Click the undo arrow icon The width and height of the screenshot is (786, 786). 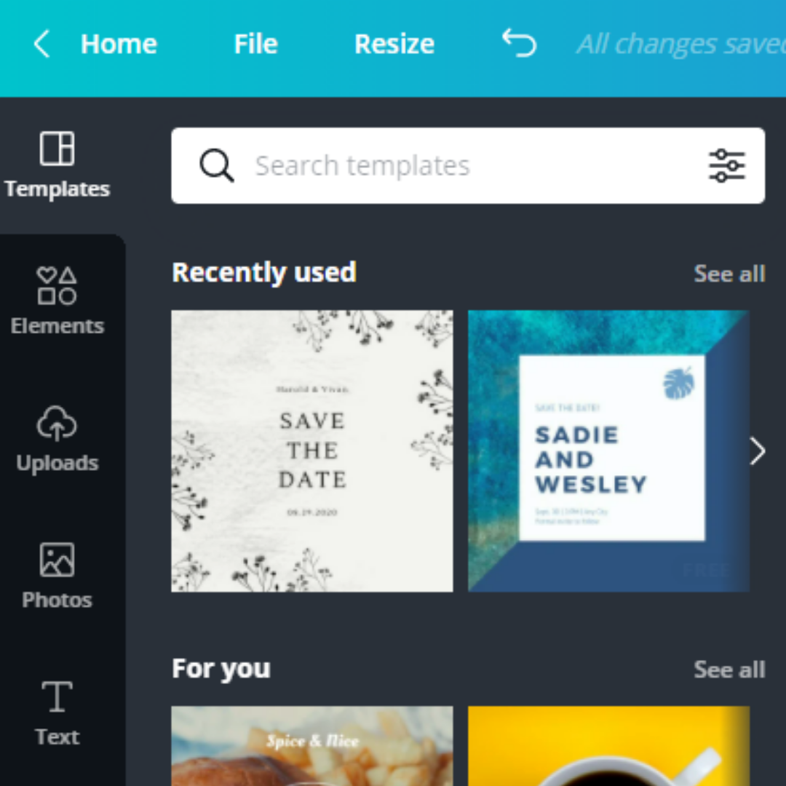pos(519,44)
